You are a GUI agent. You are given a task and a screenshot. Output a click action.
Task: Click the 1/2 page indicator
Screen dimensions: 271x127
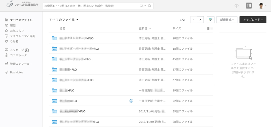click(x=182, y=20)
